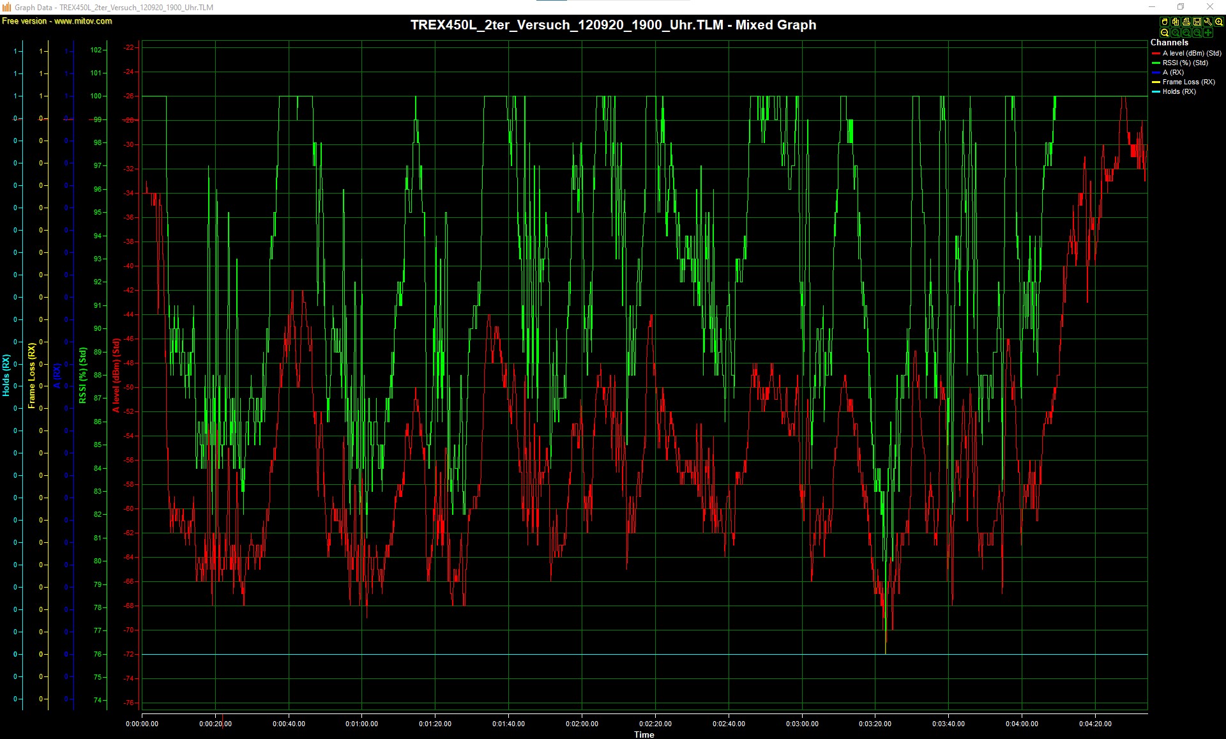Toggle the A level (dBm) (Std) channel
Viewport: 1226px width, 739px height.
pos(1192,53)
